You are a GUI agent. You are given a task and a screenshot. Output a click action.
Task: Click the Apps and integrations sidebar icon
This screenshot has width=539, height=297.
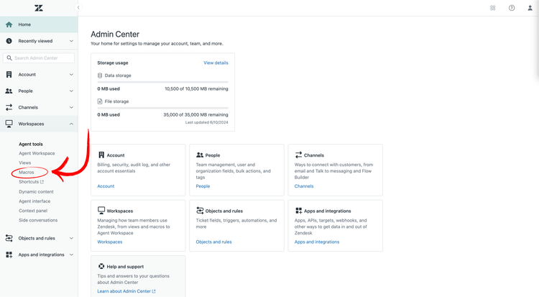coord(9,255)
